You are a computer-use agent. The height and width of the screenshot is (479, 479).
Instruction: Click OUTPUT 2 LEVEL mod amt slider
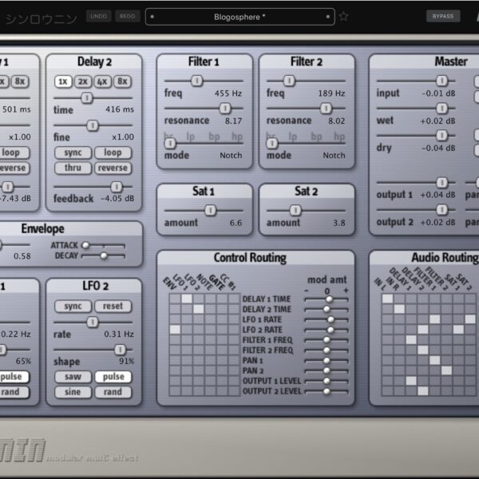pos(327,391)
